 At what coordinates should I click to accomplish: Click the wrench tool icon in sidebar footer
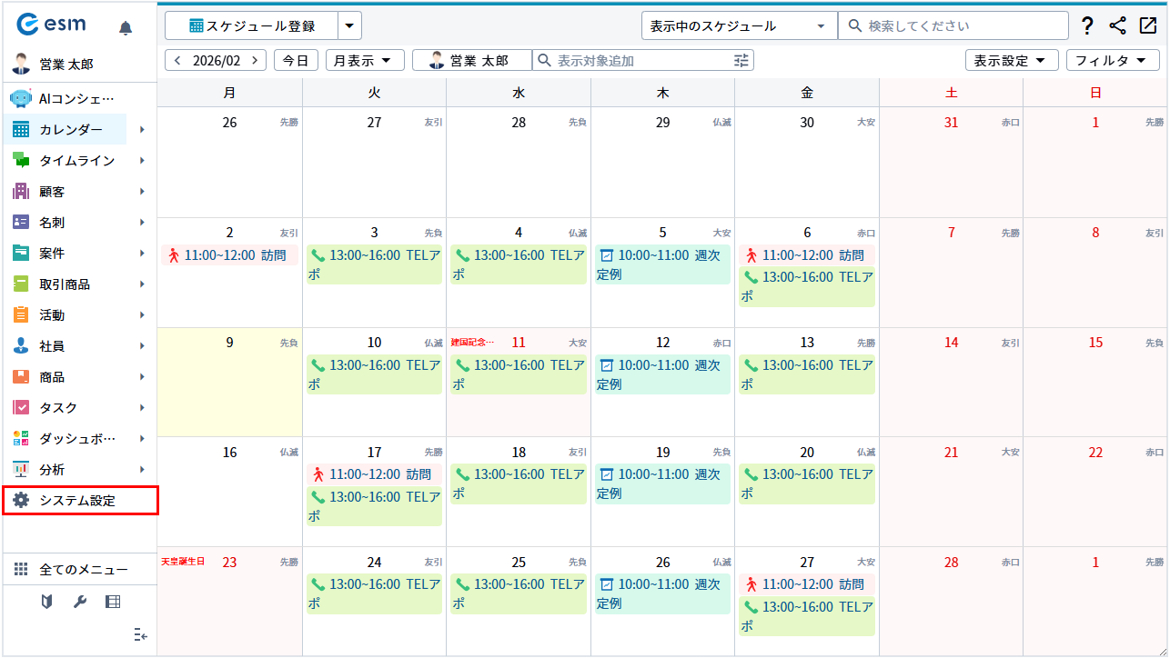point(79,602)
